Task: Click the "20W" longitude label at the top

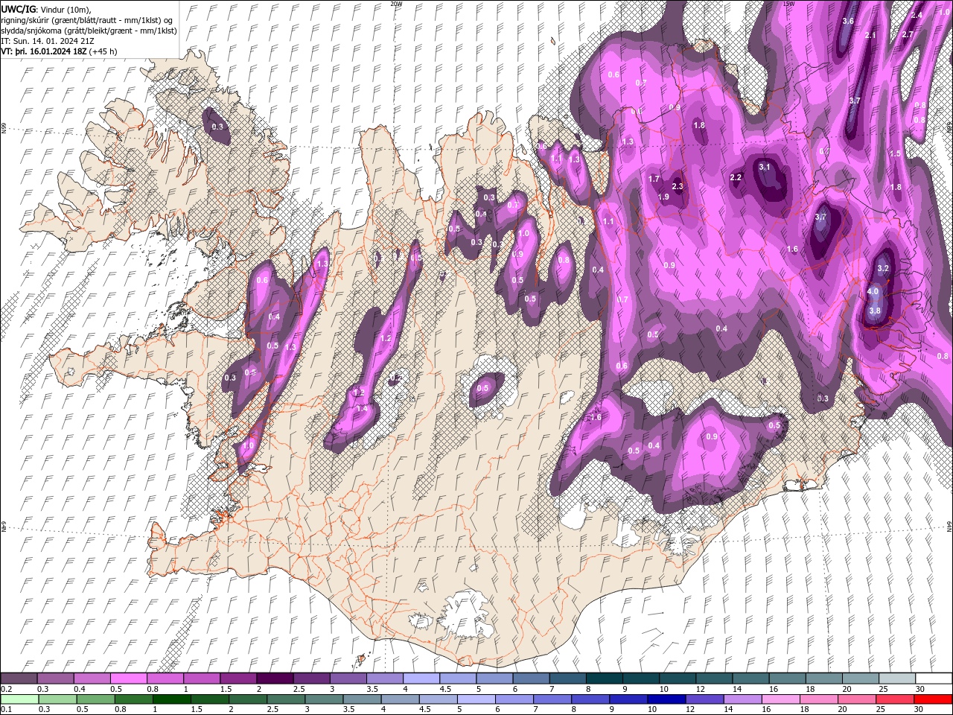Action: point(396,4)
